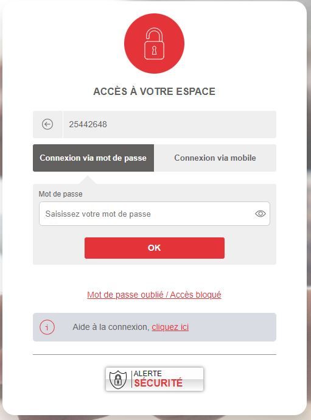Switch to Connexion via mobile tab

[215, 158]
